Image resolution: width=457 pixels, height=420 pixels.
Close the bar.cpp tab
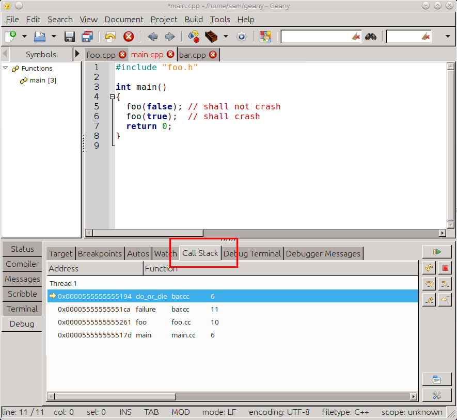(213, 55)
